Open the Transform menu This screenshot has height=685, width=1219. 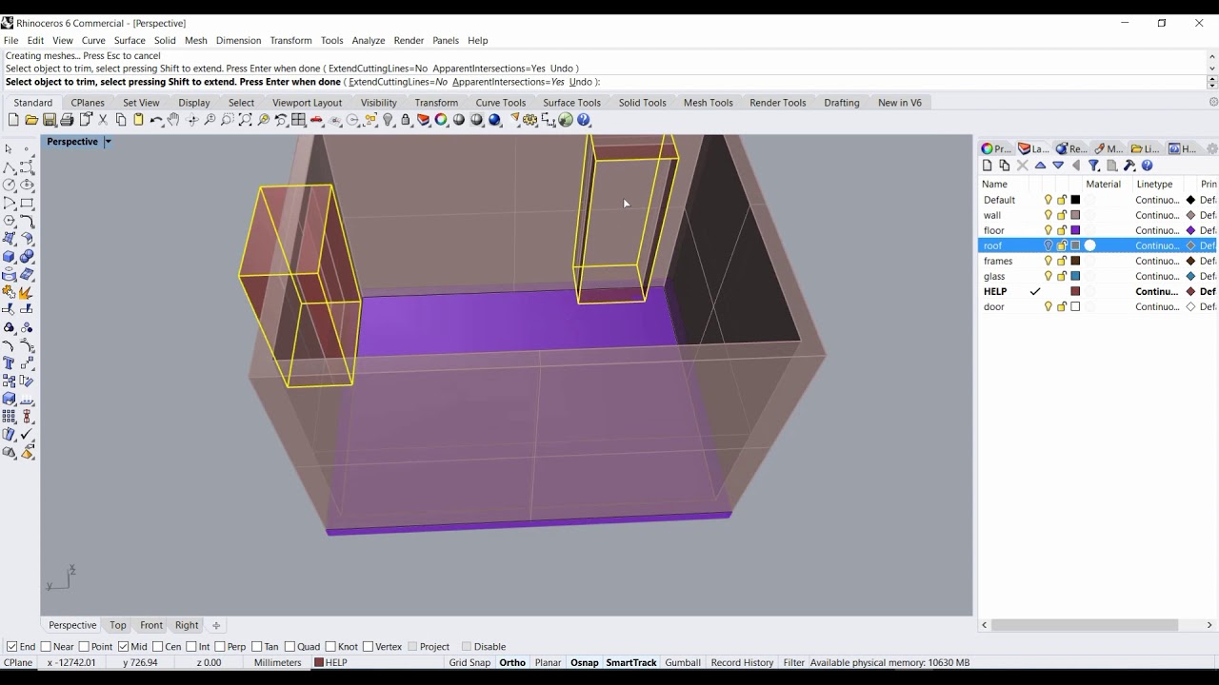pyautogui.click(x=290, y=40)
